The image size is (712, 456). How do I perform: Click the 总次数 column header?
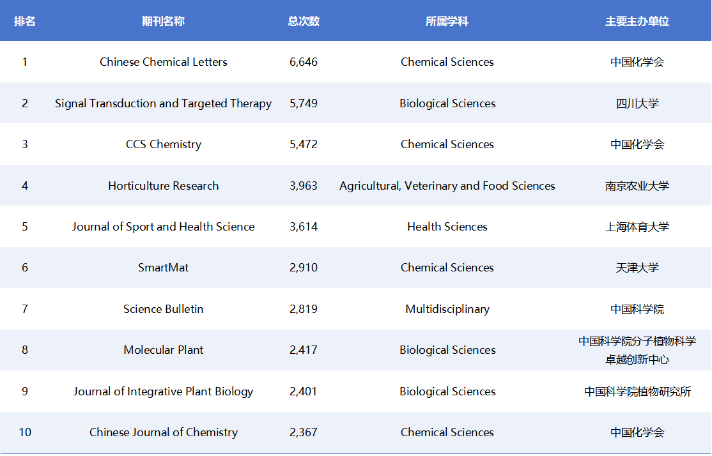click(x=304, y=21)
